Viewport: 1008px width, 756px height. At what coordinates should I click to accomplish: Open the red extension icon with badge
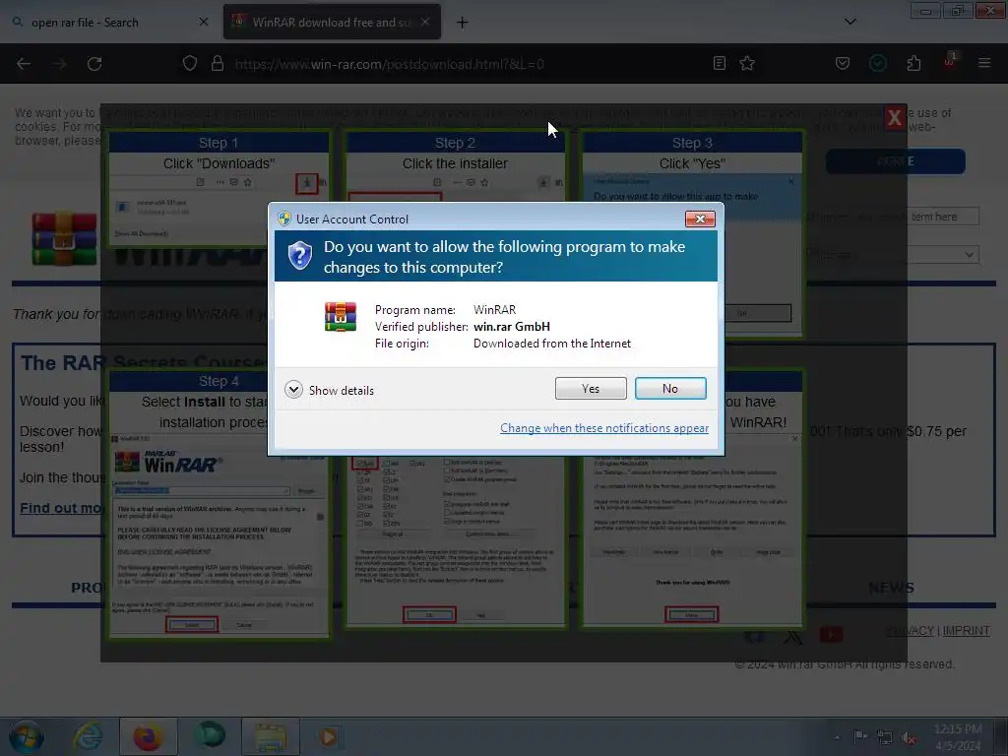click(950, 62)
